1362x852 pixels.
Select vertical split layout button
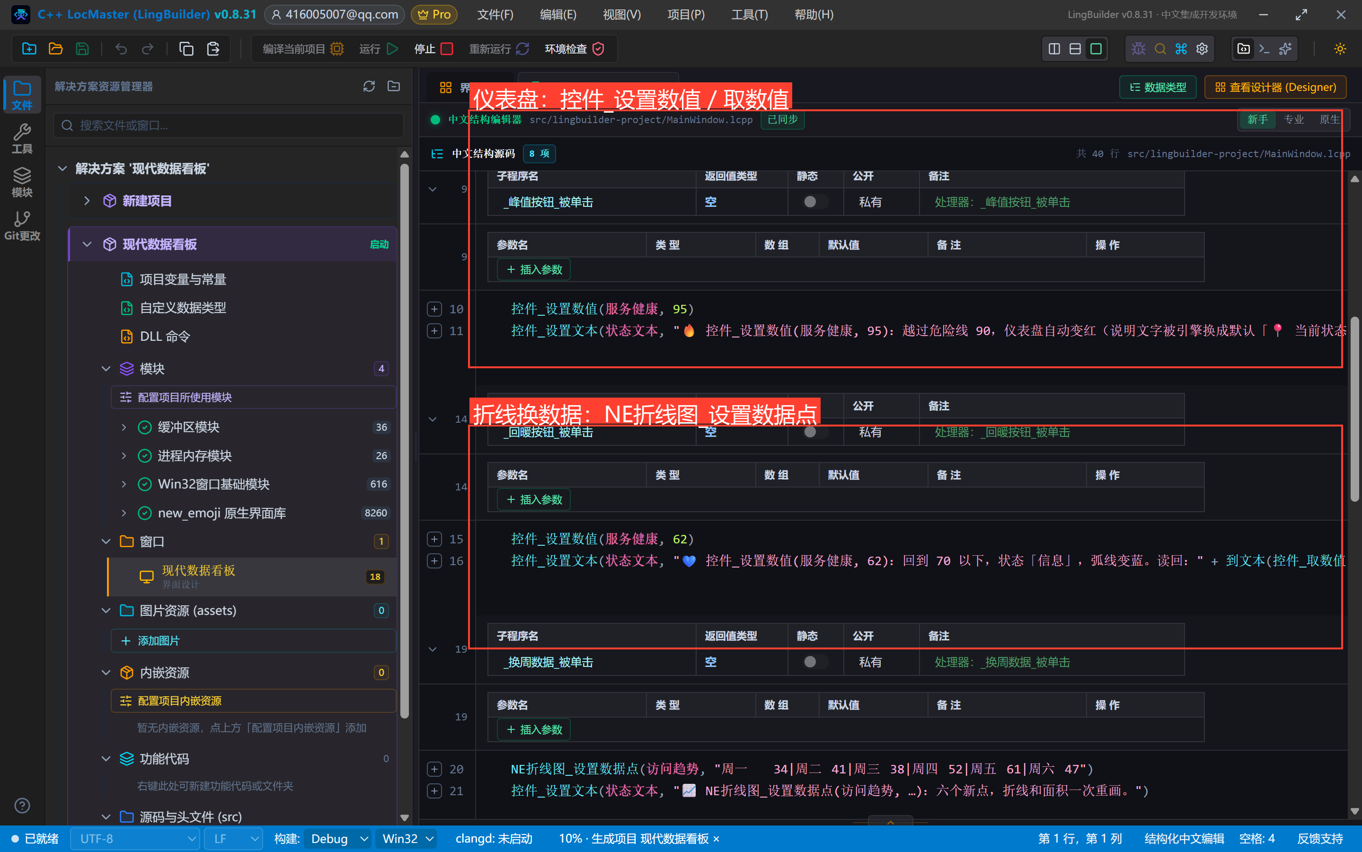(1054, 49)
